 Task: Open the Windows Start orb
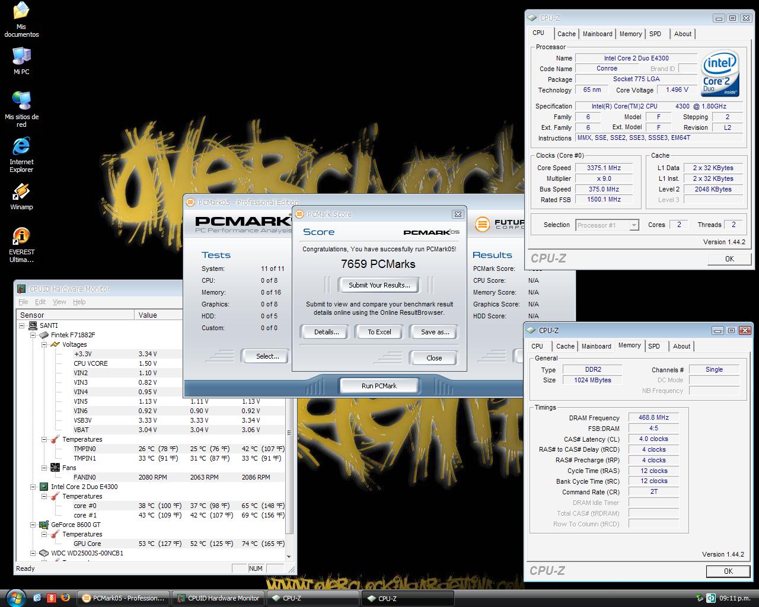15,598
